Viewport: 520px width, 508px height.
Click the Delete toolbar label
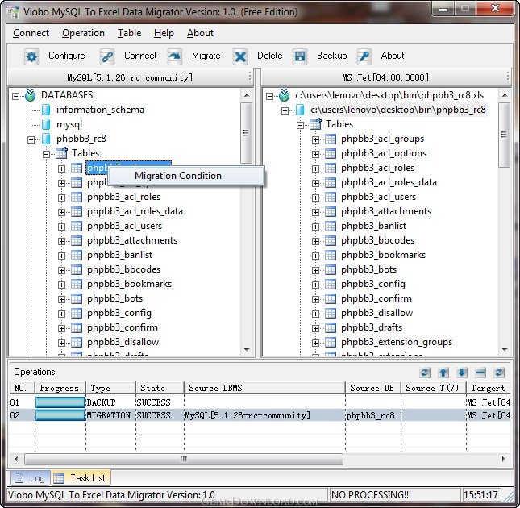269,56
